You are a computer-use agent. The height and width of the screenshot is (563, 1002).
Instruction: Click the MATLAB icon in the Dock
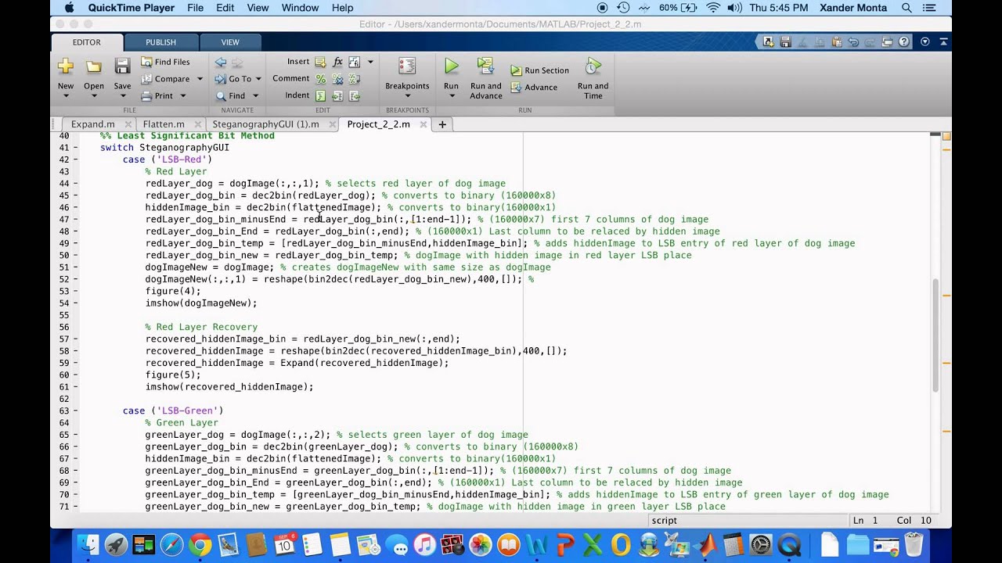click(x=707, y=545)
